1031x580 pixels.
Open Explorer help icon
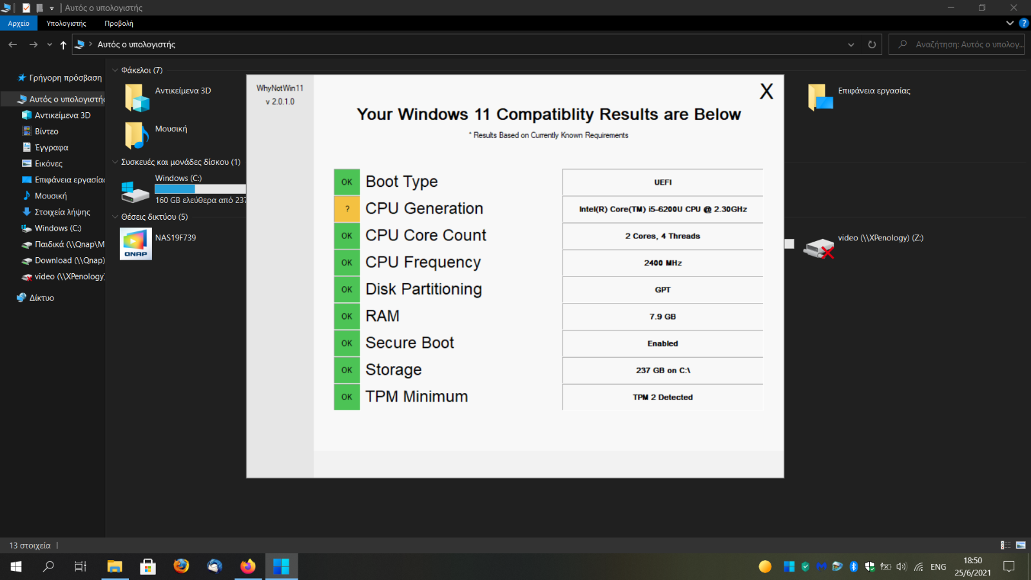[x=1024, y=23]
